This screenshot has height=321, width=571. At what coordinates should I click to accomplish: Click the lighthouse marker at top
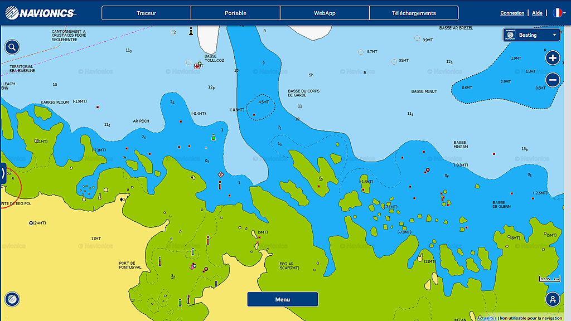click(x=191, y=31)
